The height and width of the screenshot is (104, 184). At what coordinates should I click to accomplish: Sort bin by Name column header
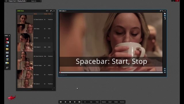(35, 14)
